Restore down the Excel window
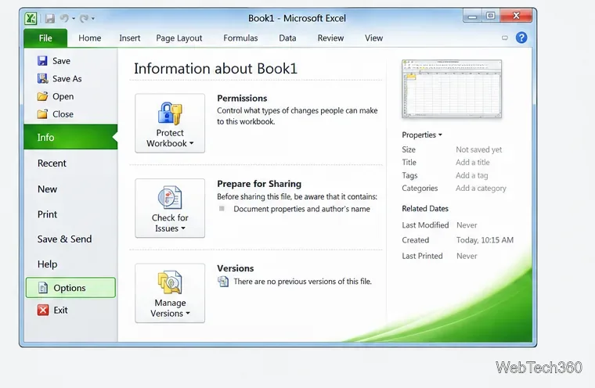 [491, 16]
